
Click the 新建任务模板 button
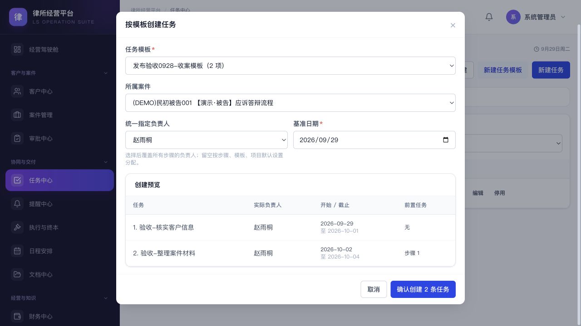pyautogui.click(x=503, y=70)
